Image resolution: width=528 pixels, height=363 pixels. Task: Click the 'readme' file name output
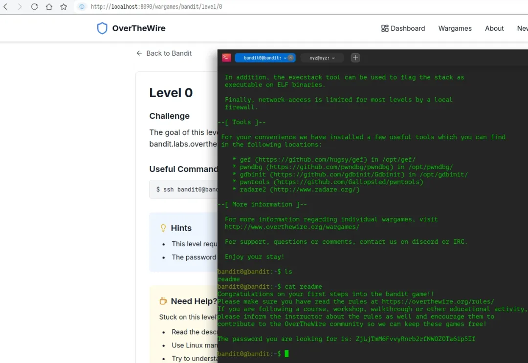pyautogui.click(x=229, y=279)
